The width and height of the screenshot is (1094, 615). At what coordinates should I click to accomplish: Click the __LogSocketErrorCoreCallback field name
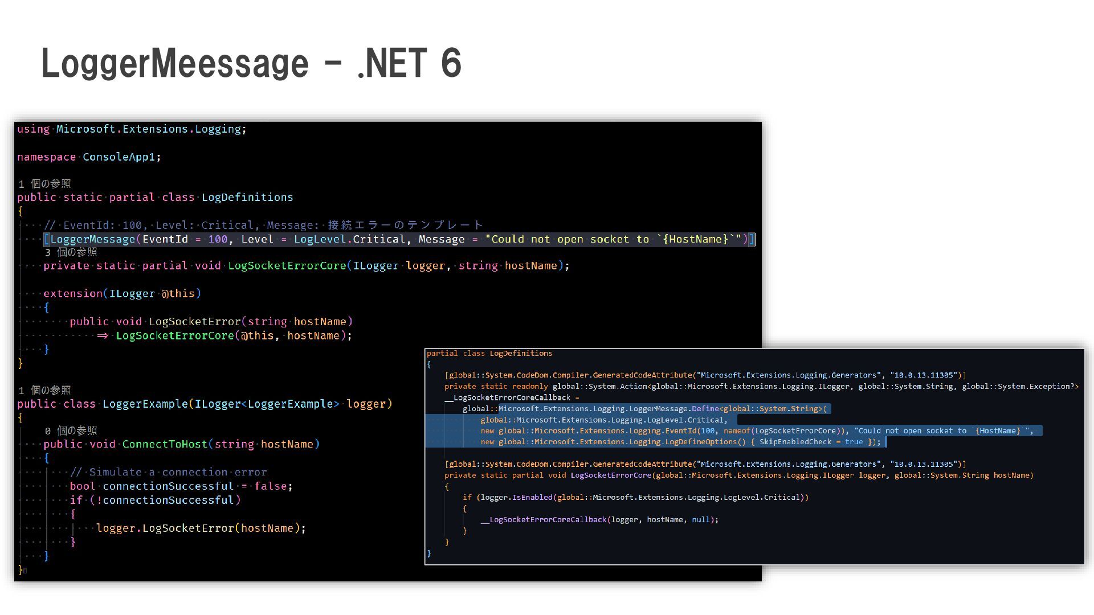pos(507,397)
